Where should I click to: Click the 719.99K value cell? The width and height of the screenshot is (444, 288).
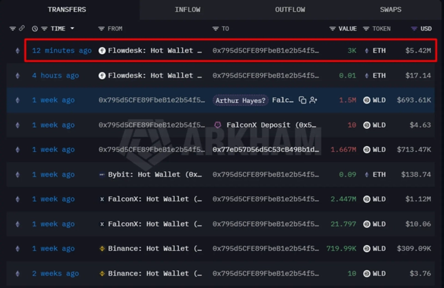click(x=341, y=249)
